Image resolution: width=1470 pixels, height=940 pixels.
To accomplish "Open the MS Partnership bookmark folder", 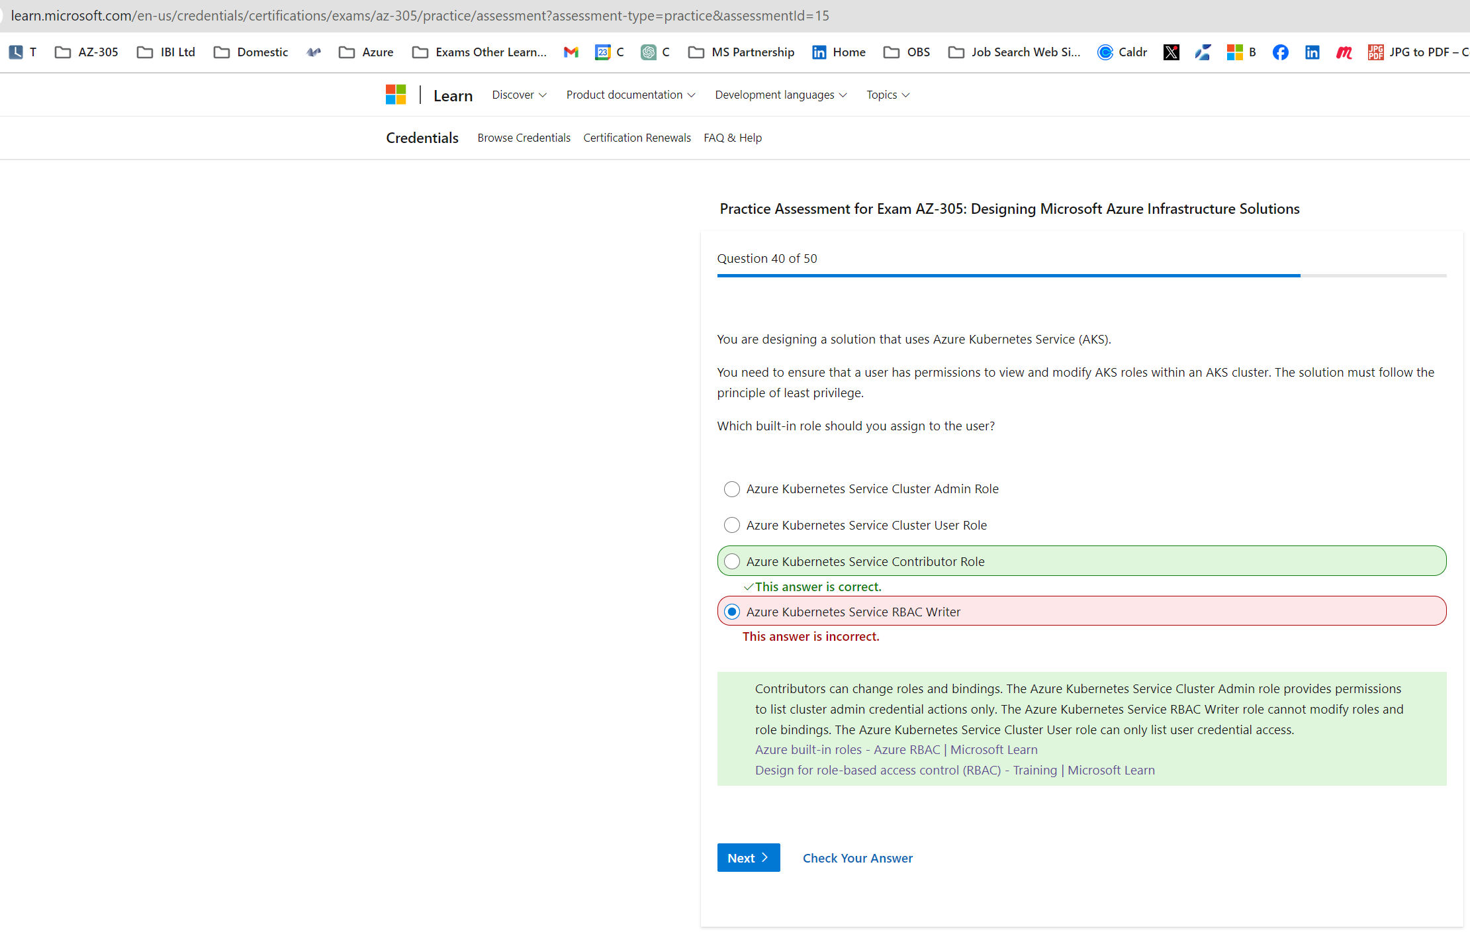I will coord(741,52).
